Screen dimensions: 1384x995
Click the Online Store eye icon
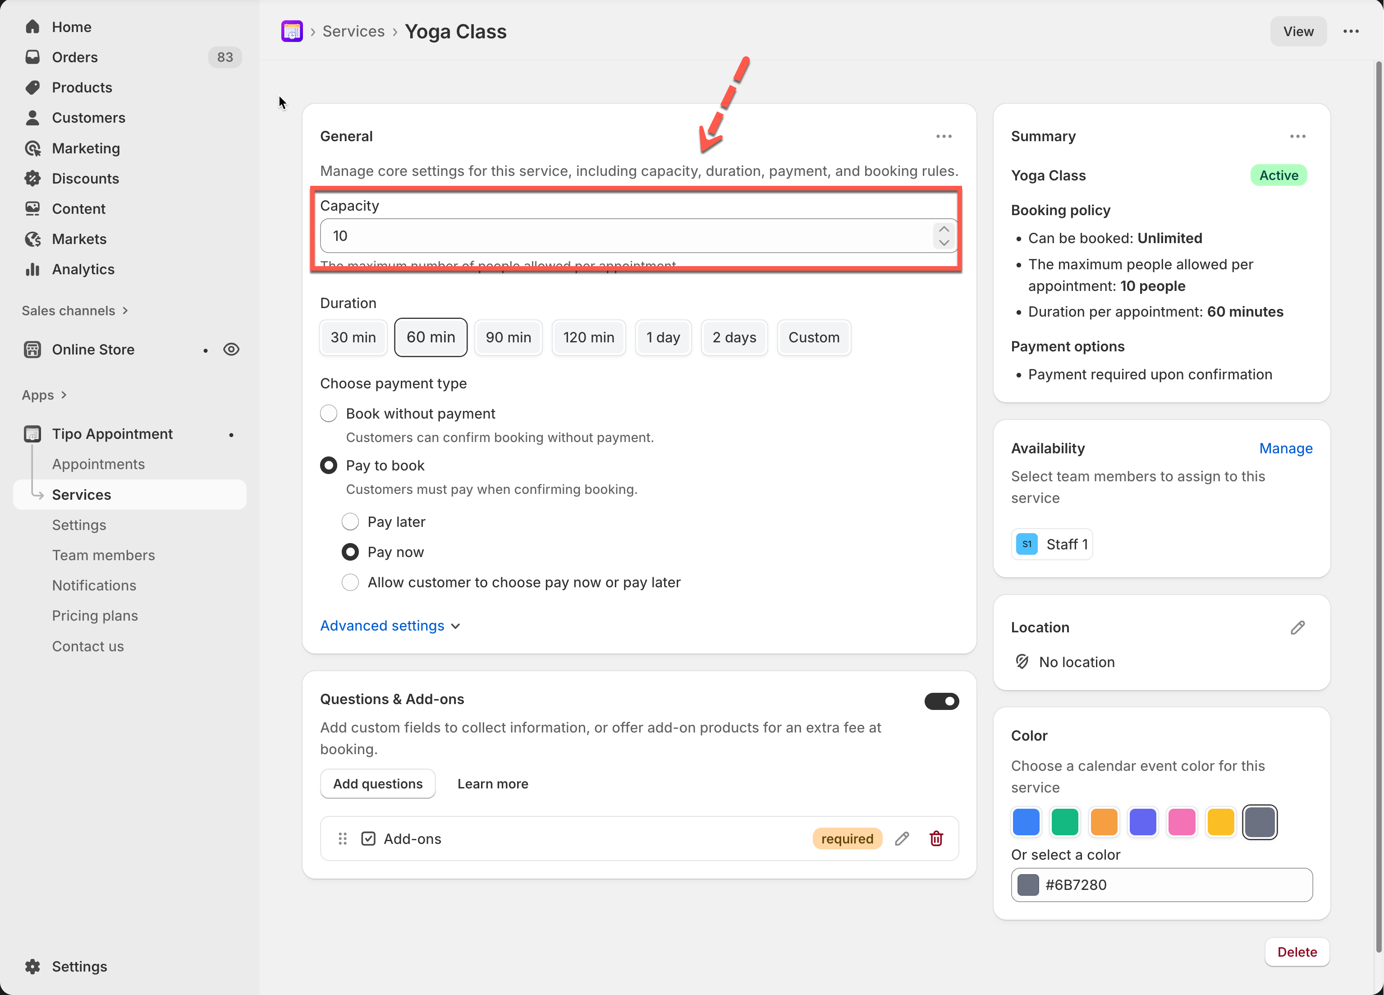[231, 349]
